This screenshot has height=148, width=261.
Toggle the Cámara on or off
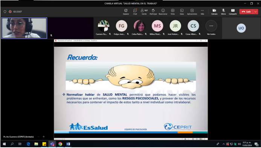coord(214,12)
